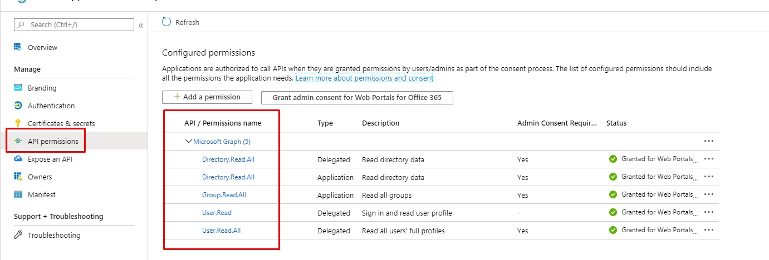Click 'Granted for Web Portals' on User.Read row
The height and width of the screenshot is (260, 769).
click(x=659, y=212)
